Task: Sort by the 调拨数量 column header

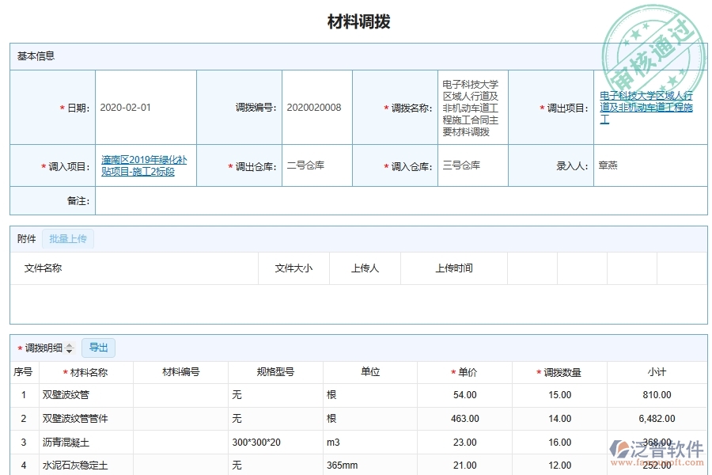Action: tap(559, 371)
